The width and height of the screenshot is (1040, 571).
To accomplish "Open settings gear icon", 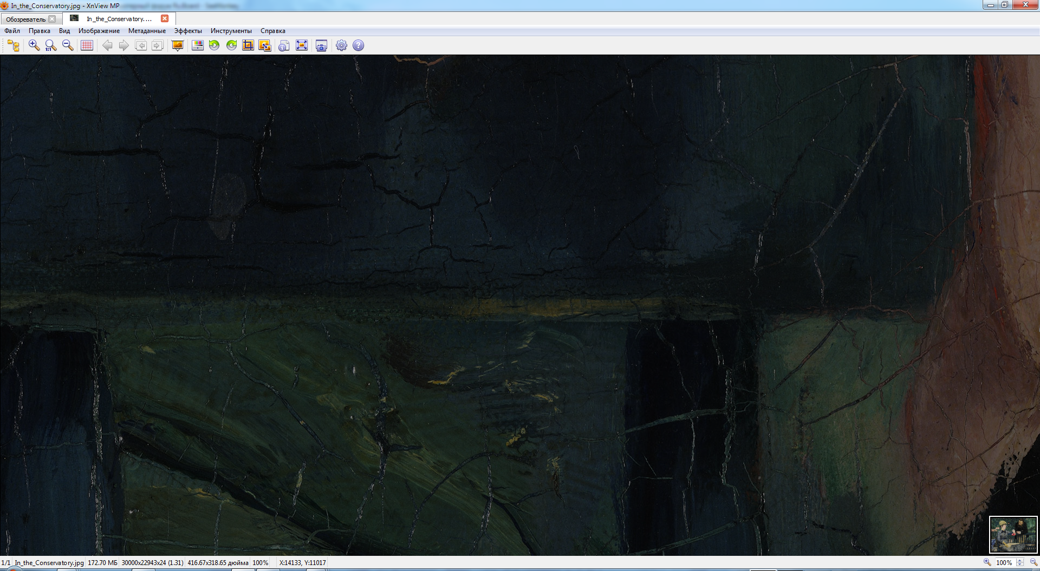I will coord(341,45).
